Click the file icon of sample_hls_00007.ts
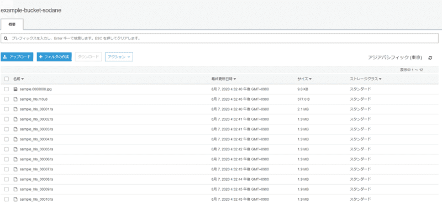 (15, 169)
